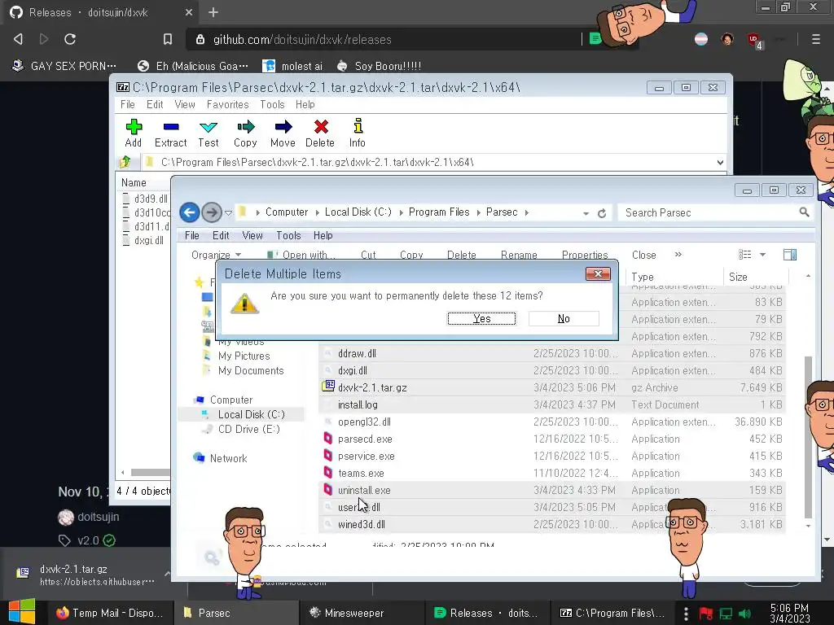Go up one folder level in 7-Zip
Image resolution: width=834 pixels, height=625 pixels.
tap(125, 162)
